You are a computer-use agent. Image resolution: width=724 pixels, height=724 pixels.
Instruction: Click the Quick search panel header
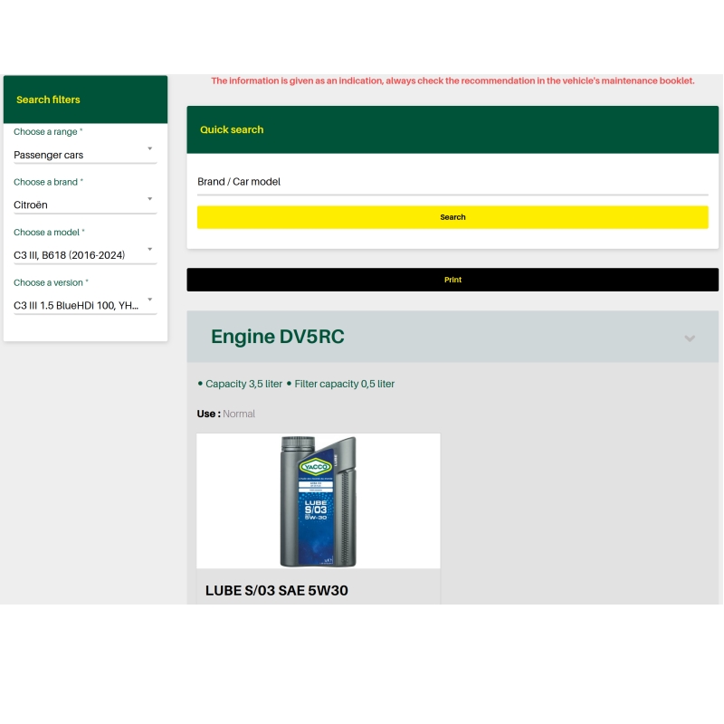click(452, 129)
